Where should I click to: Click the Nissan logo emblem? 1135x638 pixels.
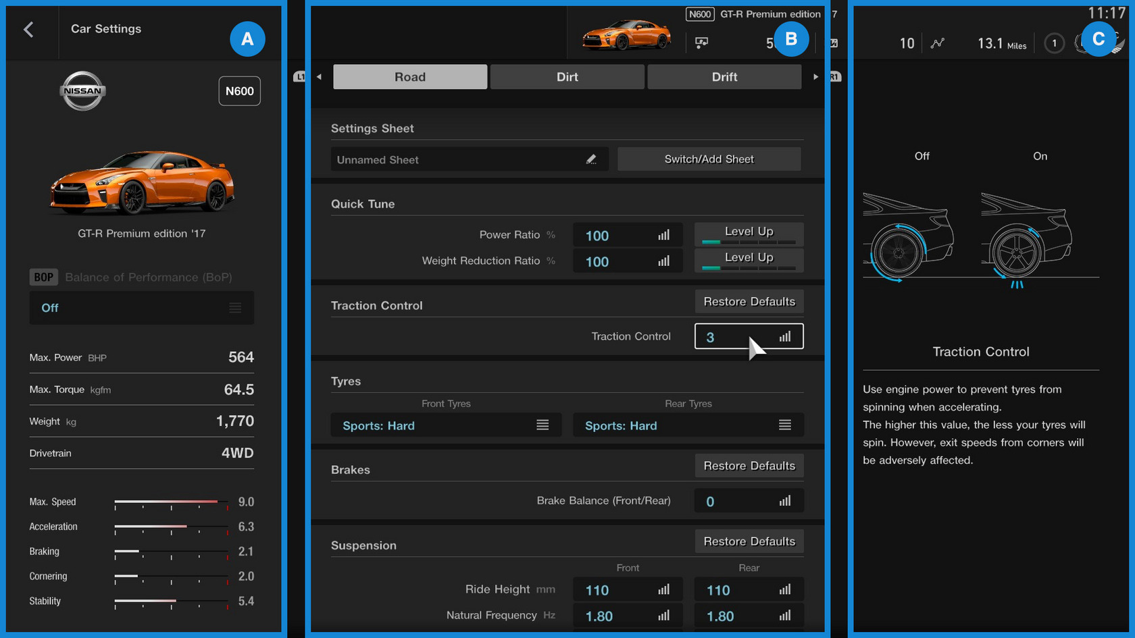(x=82, y=91)
